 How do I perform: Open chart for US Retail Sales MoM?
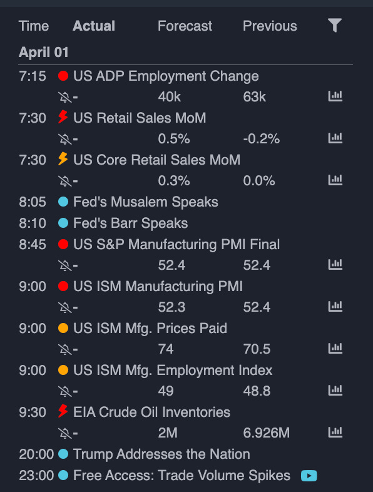[x=335, y=138]
